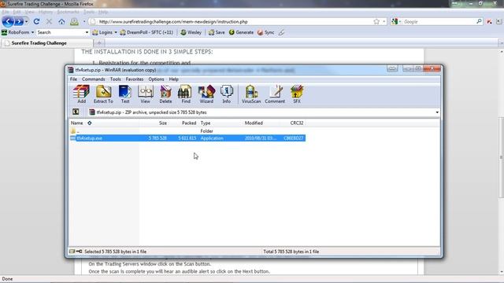The width and height of the screenshot is (504, 283).
Task: Click the SFX toolbar icon
Action: click(x=297, y=94)
